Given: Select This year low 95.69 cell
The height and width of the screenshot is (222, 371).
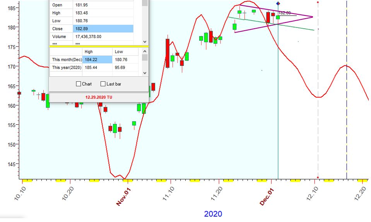Looking at the screenshot, I should (125, 67).
